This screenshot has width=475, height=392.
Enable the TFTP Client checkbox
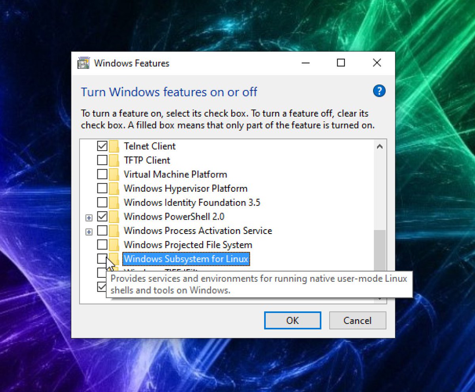click(102, 160)
